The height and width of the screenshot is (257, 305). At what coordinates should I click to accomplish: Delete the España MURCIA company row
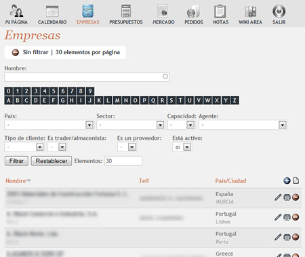(x=296, y=197)
